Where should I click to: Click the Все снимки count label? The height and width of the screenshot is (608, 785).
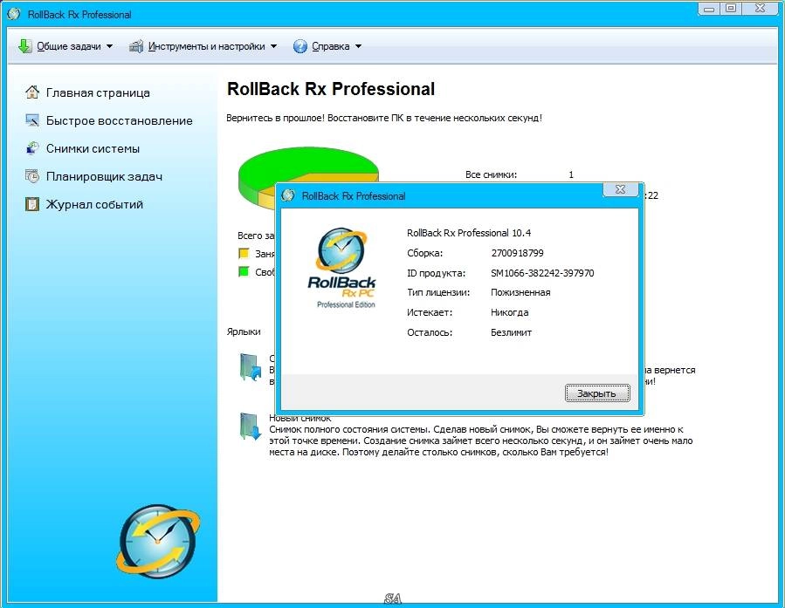491,174
